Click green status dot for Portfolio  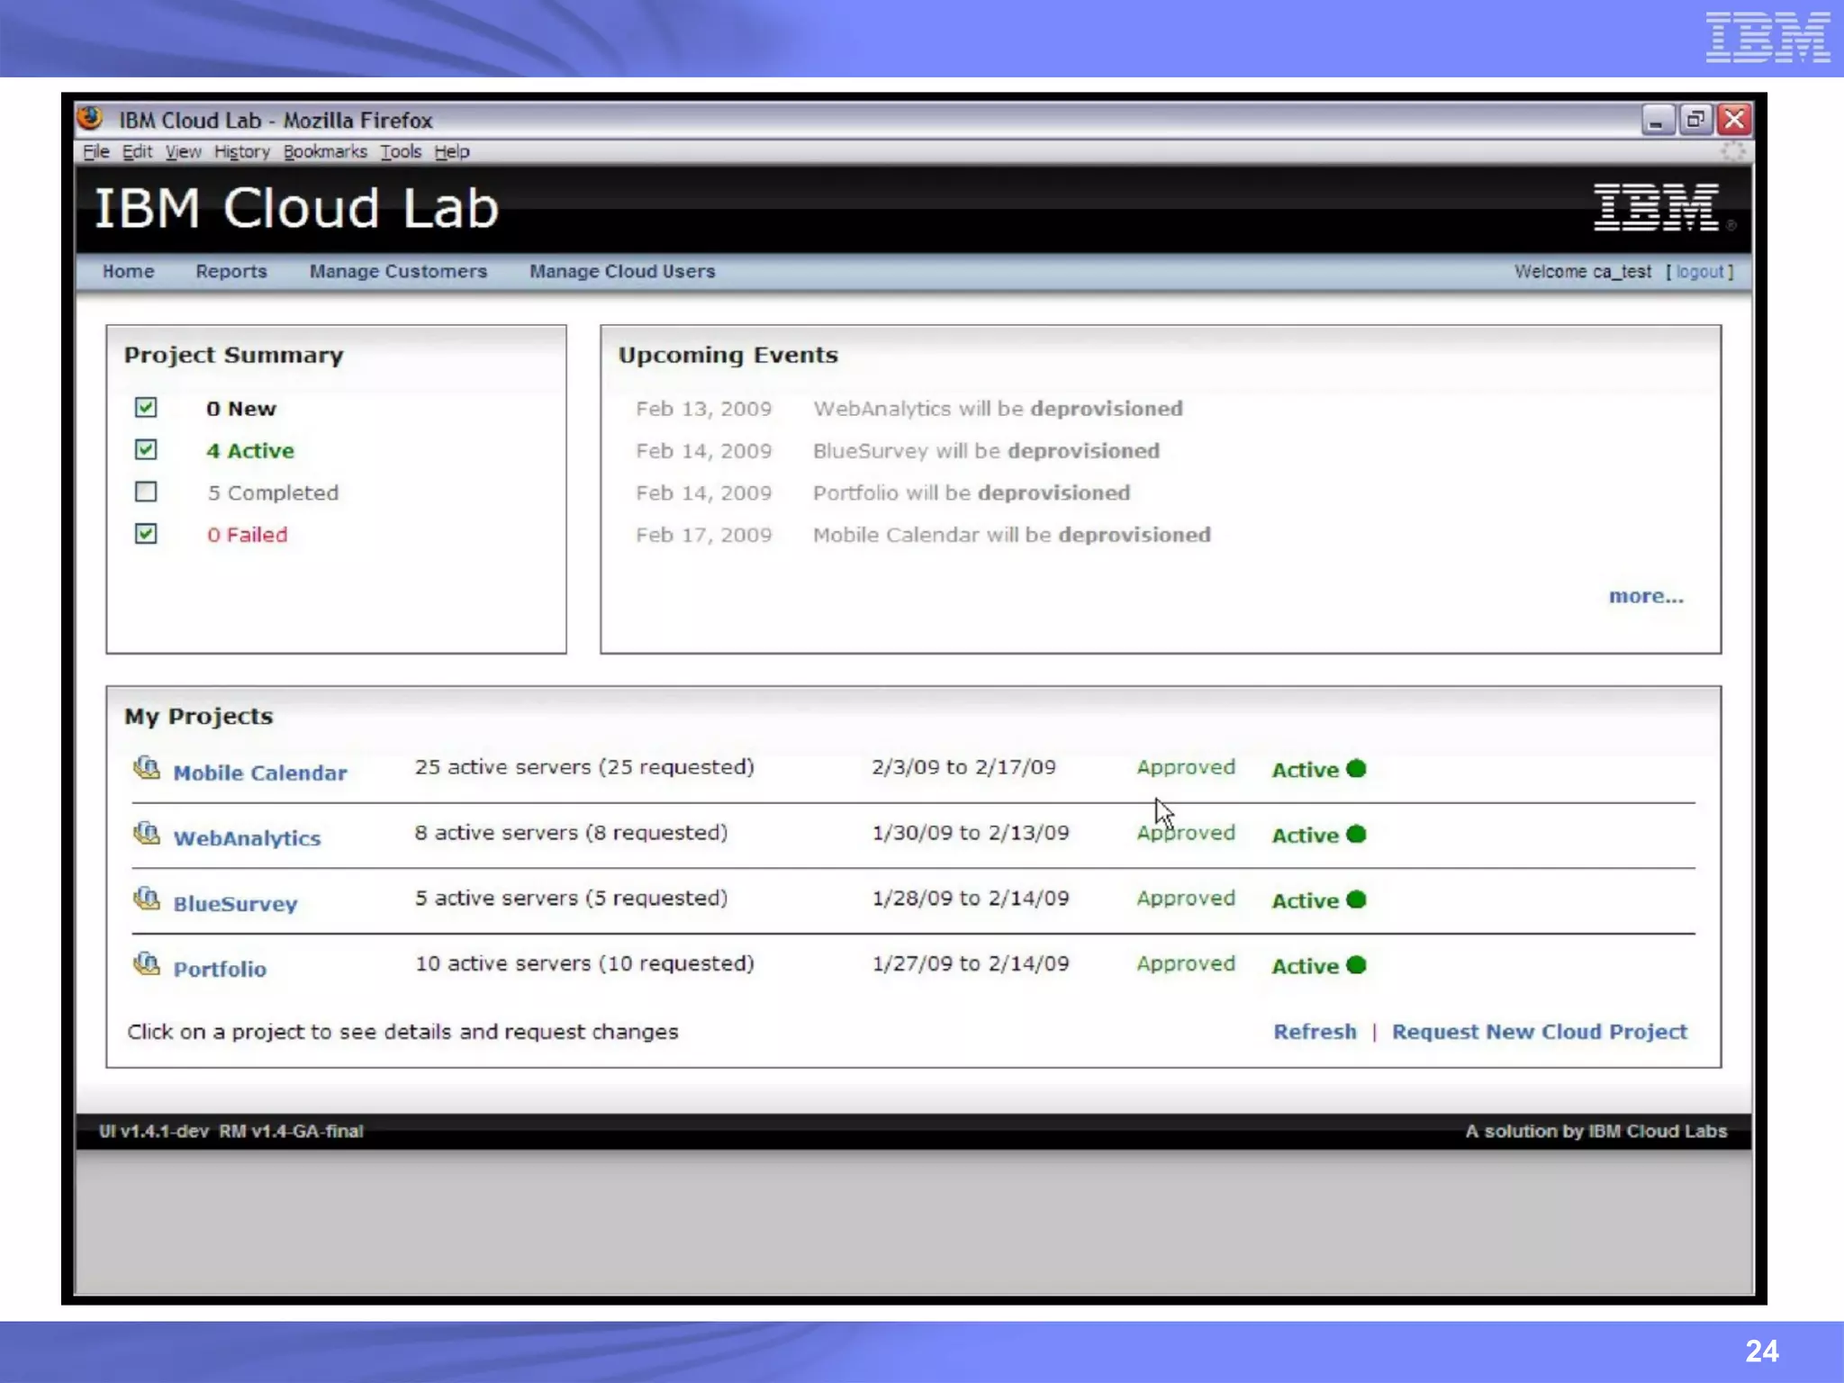point(1357,965)
